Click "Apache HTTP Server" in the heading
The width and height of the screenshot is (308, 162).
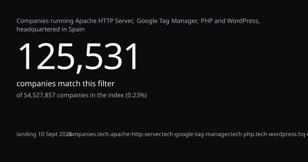[x=104, y=21]
